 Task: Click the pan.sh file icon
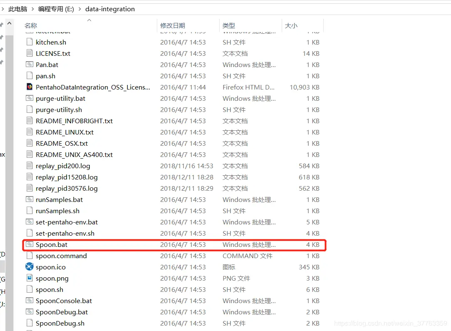pos(30,76)
